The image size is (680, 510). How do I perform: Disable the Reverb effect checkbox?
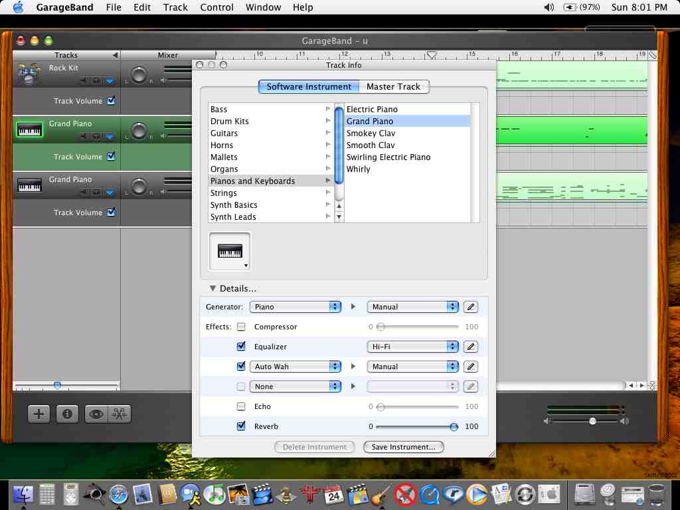point(241,426)
